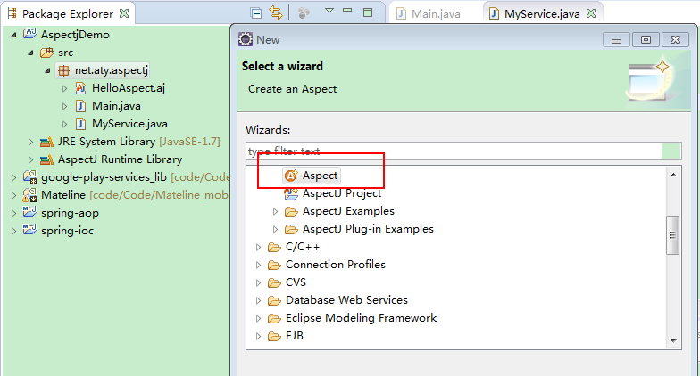Click the JRE System Library icon
Viewport: 700px width, 376px height.
click(x=46, y=143)
